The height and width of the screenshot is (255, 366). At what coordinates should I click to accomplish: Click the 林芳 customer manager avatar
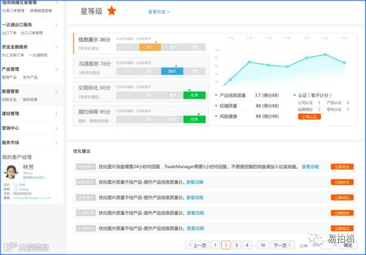[x=11, y=172]
